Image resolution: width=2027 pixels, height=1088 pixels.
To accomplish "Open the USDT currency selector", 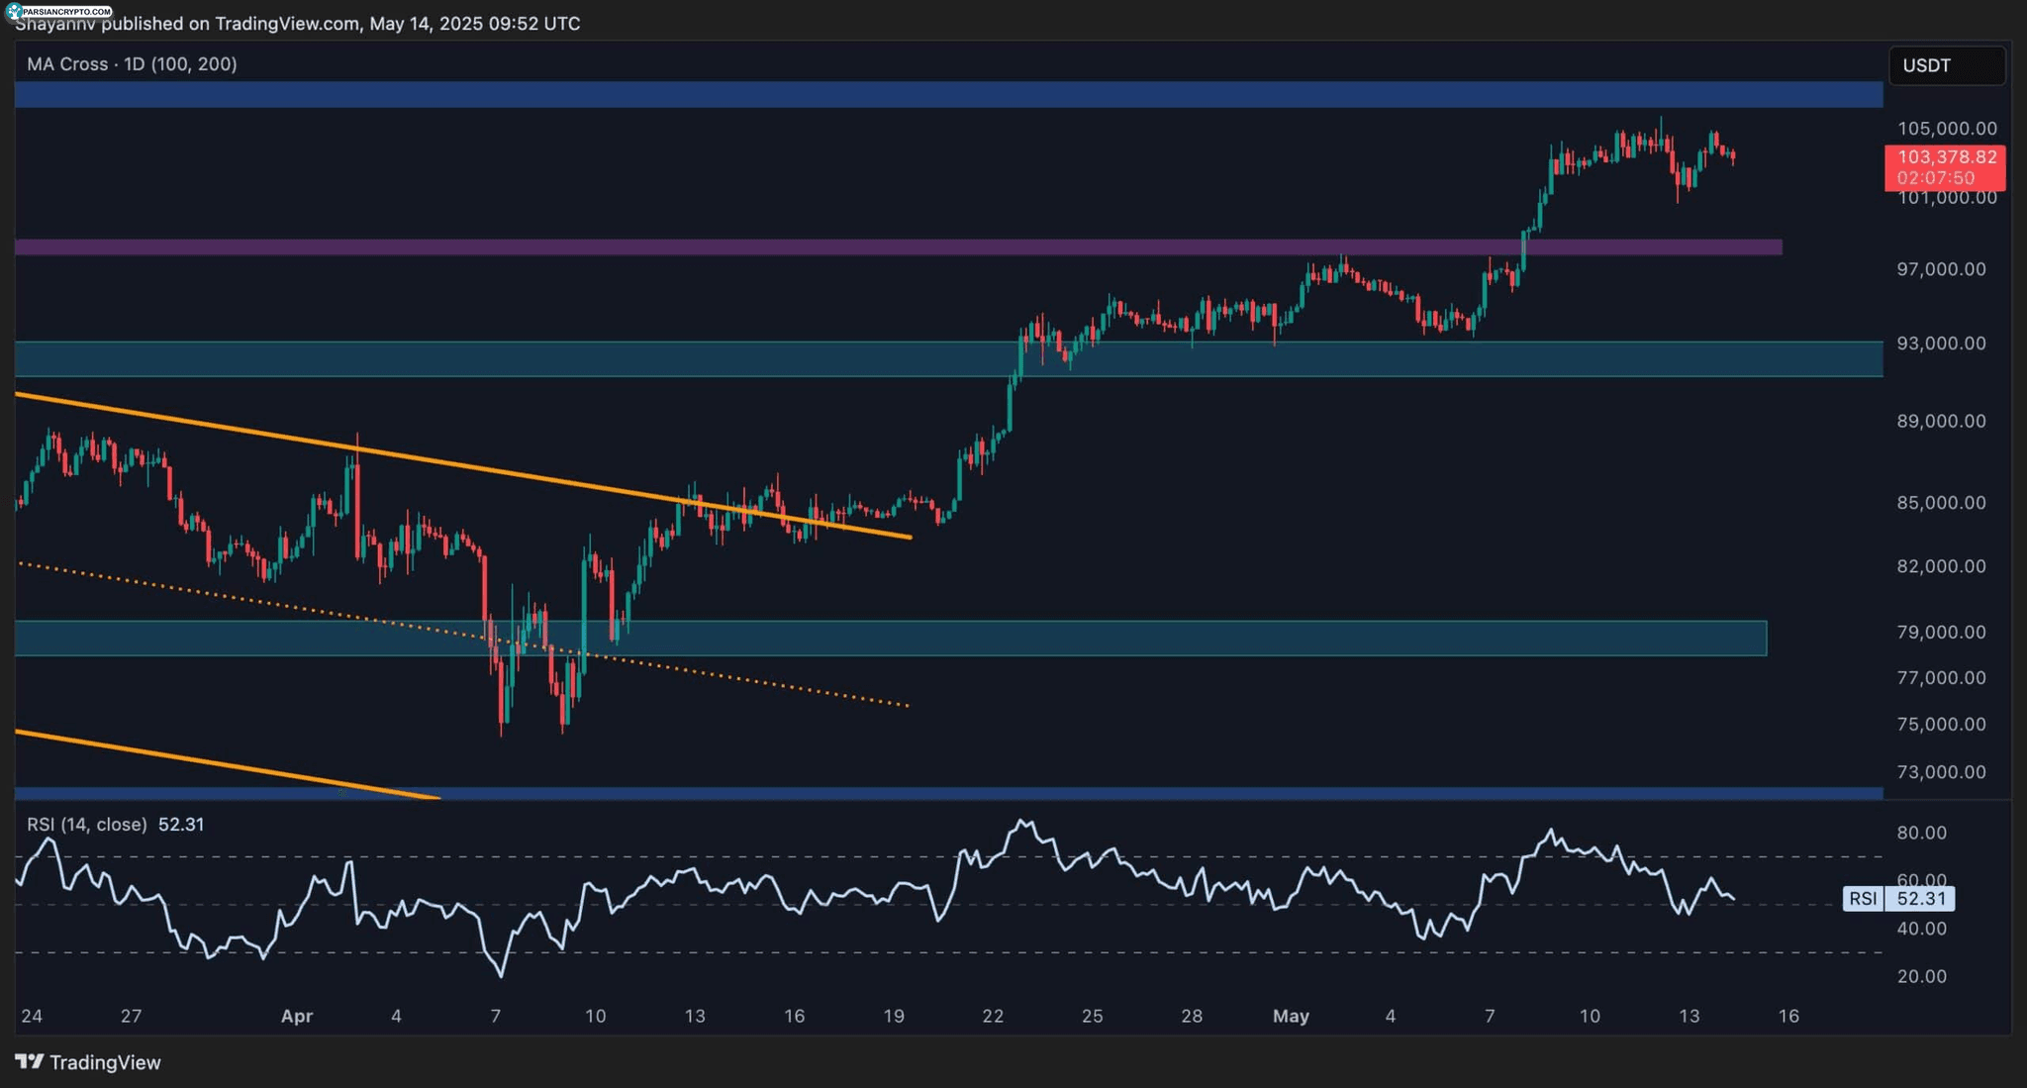I will pyautogui.click(x=1947, y=65).
